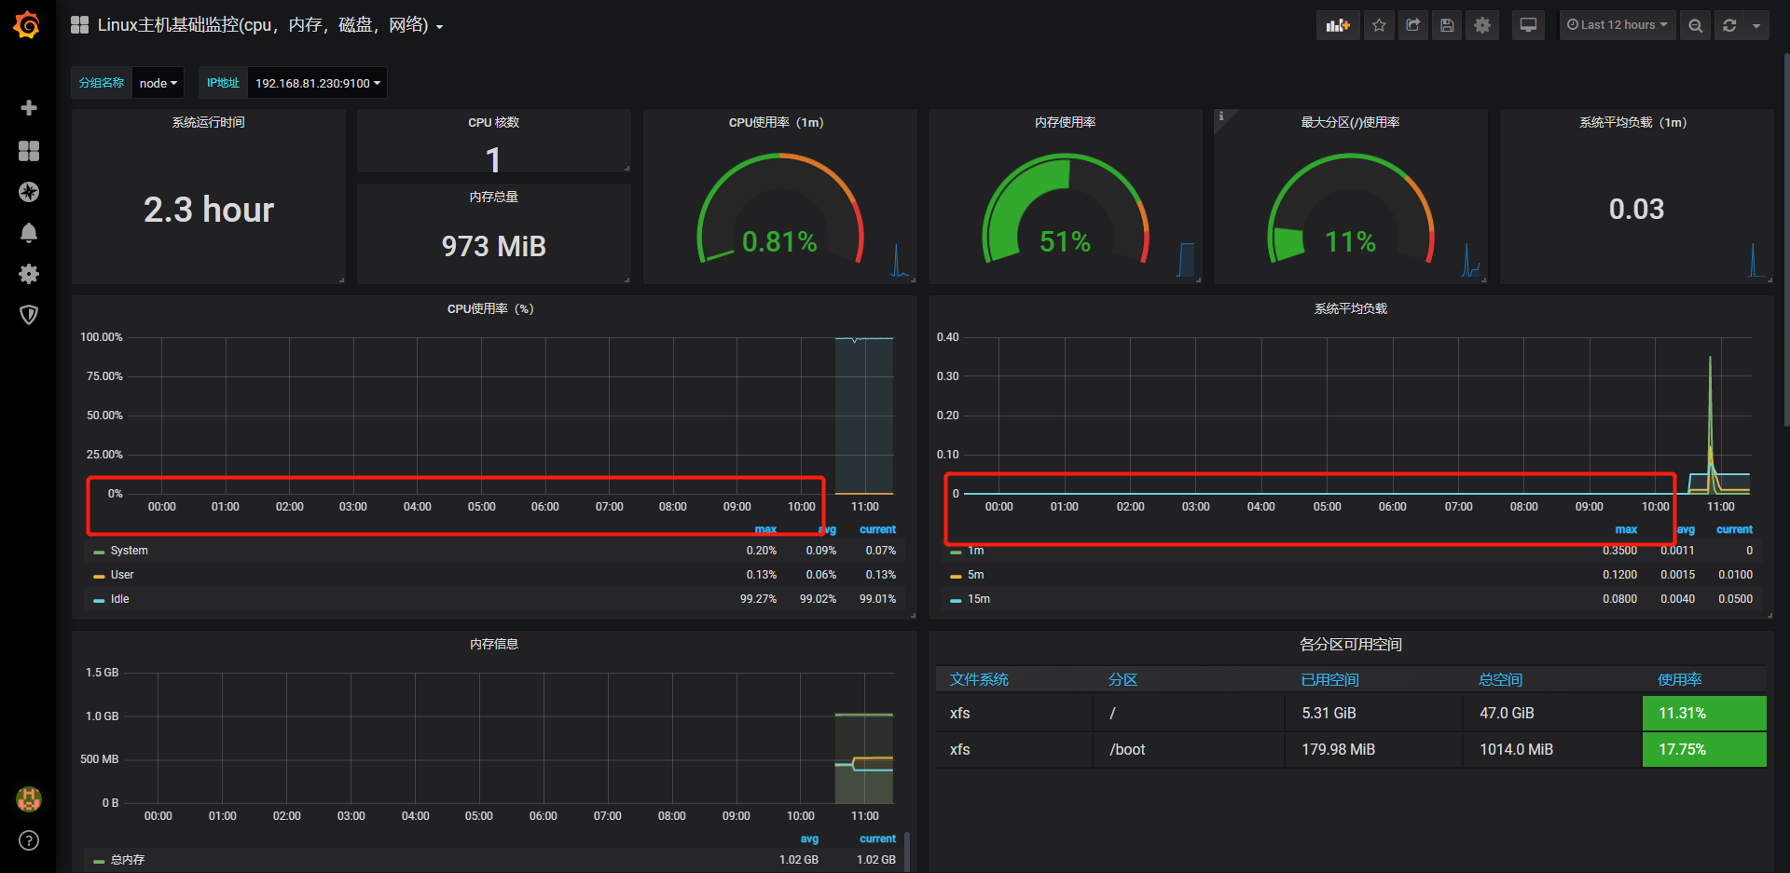Save the dashboard using the save icon

tap(1447, 25)
